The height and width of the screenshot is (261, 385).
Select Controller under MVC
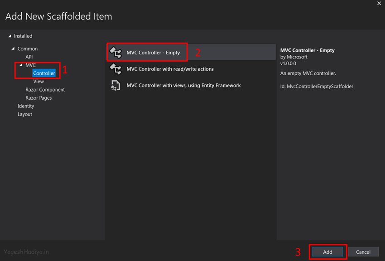pos(44,73)
